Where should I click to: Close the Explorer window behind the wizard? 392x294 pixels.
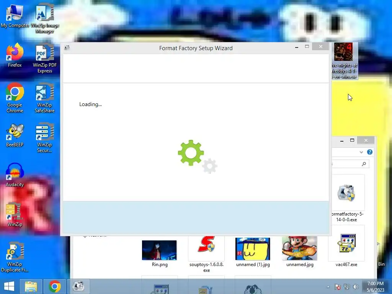366,140
